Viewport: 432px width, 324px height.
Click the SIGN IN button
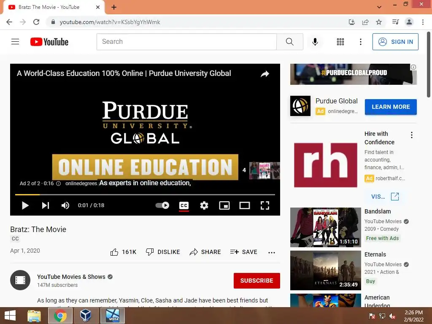tap(395, 42)
